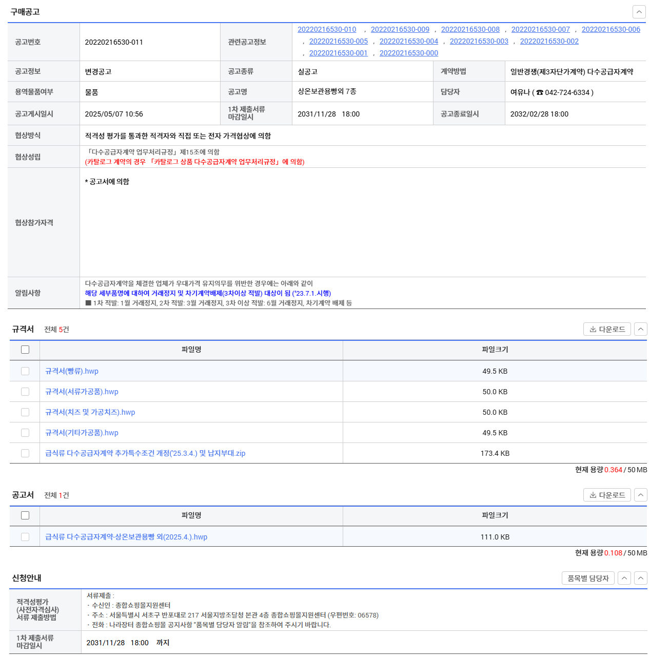Image resolution: width=650 pixels, height=655 pixels.
Task: Open 규격서(기타가공품).hwp file link
Action: pyautogui.click(x=82, y=433)
